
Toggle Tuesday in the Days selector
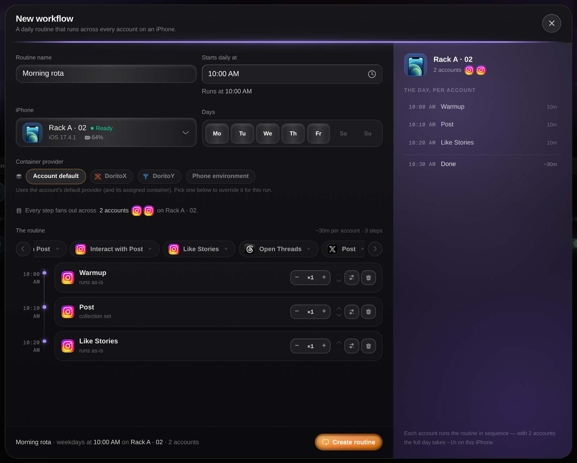pos(242,134)
